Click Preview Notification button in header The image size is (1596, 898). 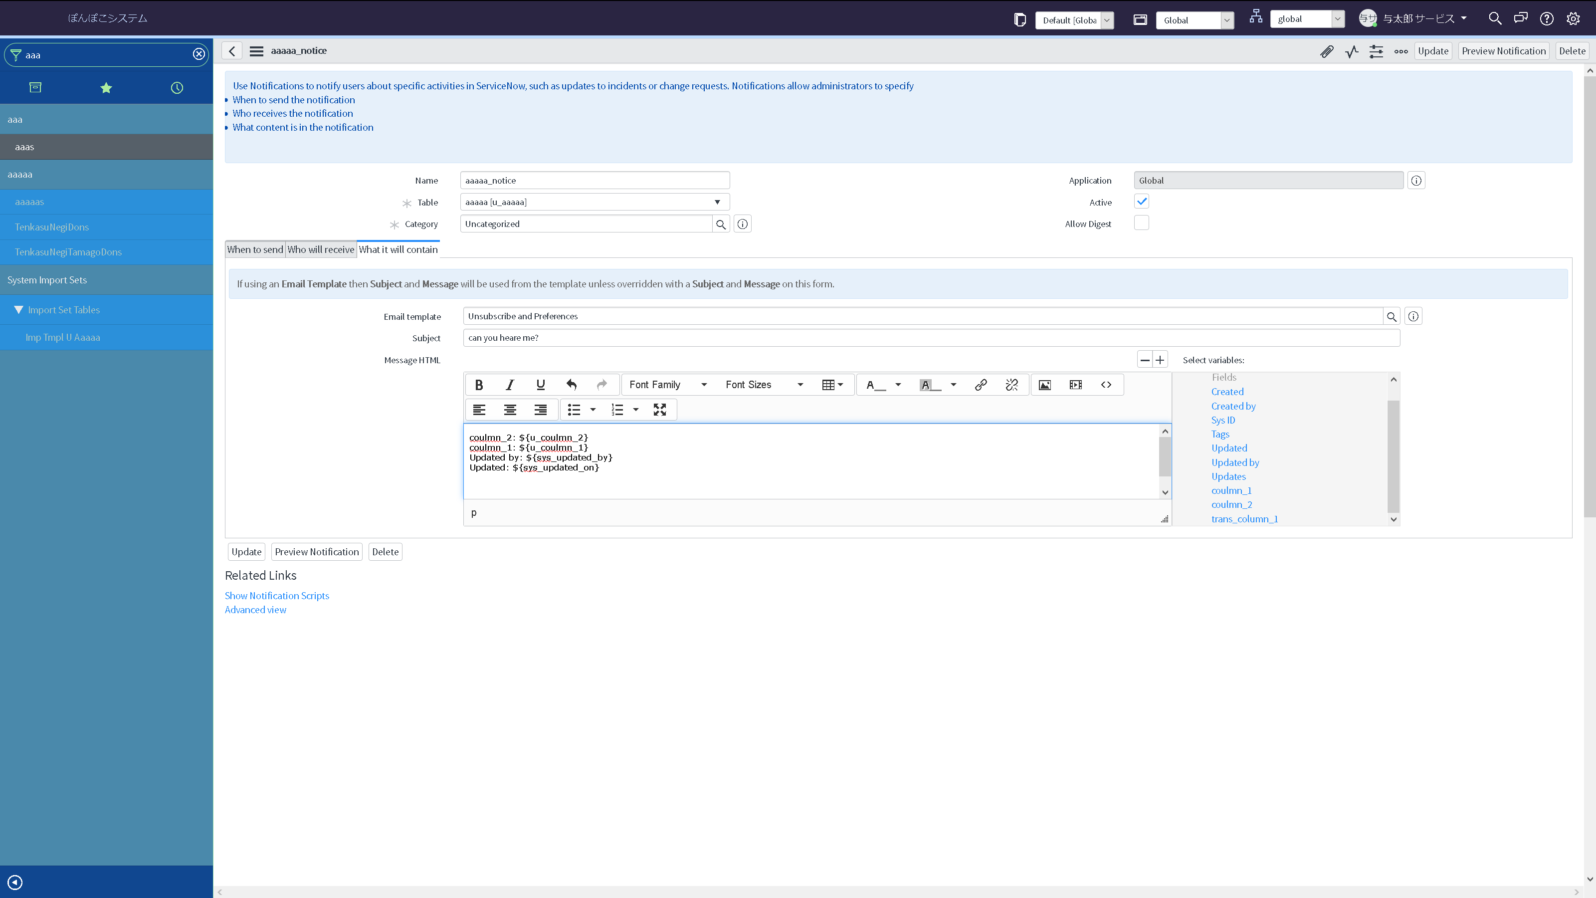1503,51
